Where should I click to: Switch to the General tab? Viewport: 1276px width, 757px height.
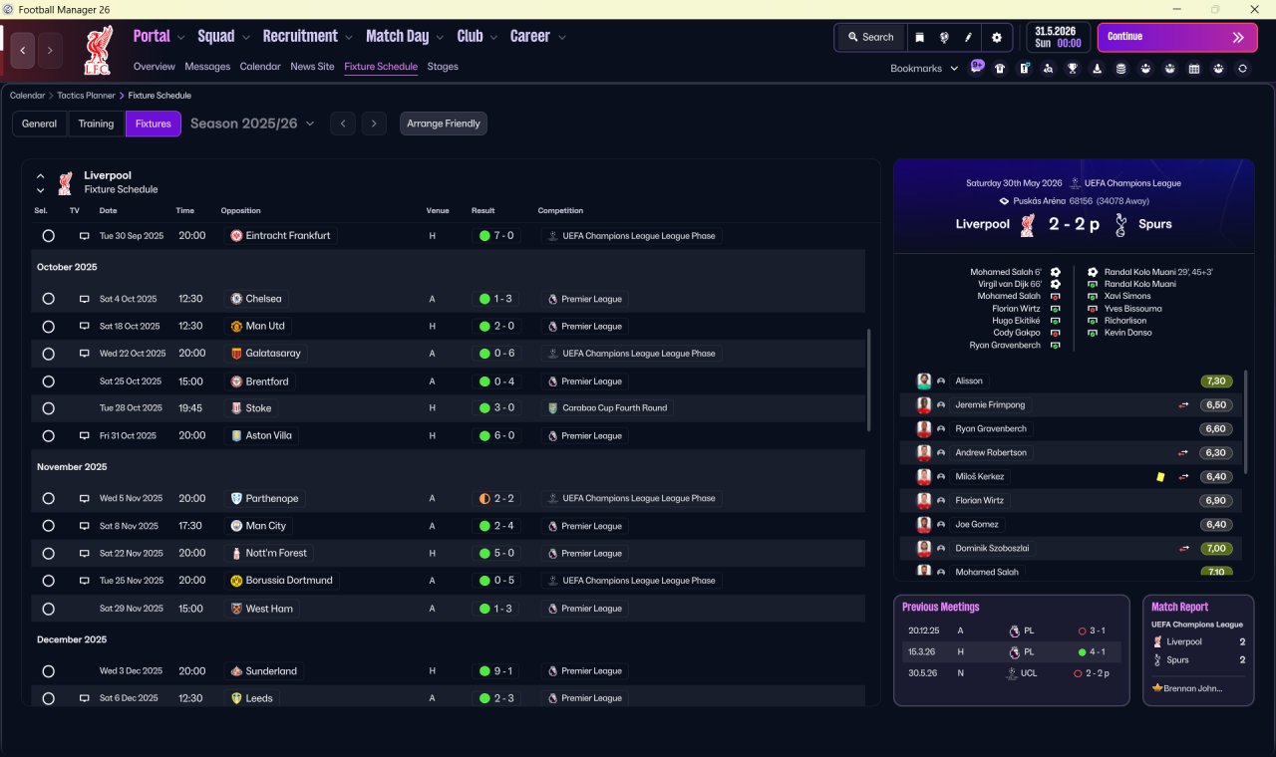39,124
